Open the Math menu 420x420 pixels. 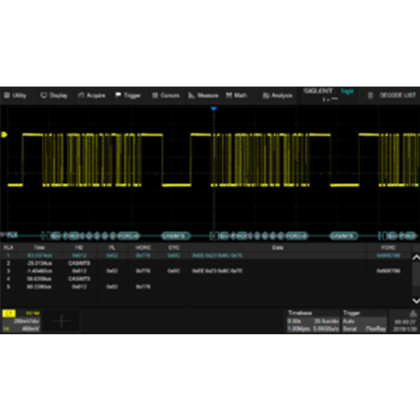tap(237, 96)
